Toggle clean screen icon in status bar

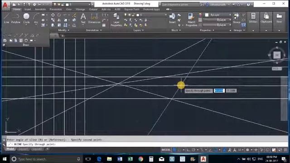click(x=280, y=150)
